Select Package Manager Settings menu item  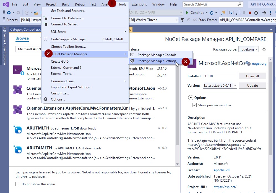160,61
